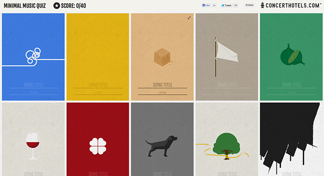This screenshot has width=324, height=176.
Task: Select the four-leaf clover illustration
Action: click(98, 146)
